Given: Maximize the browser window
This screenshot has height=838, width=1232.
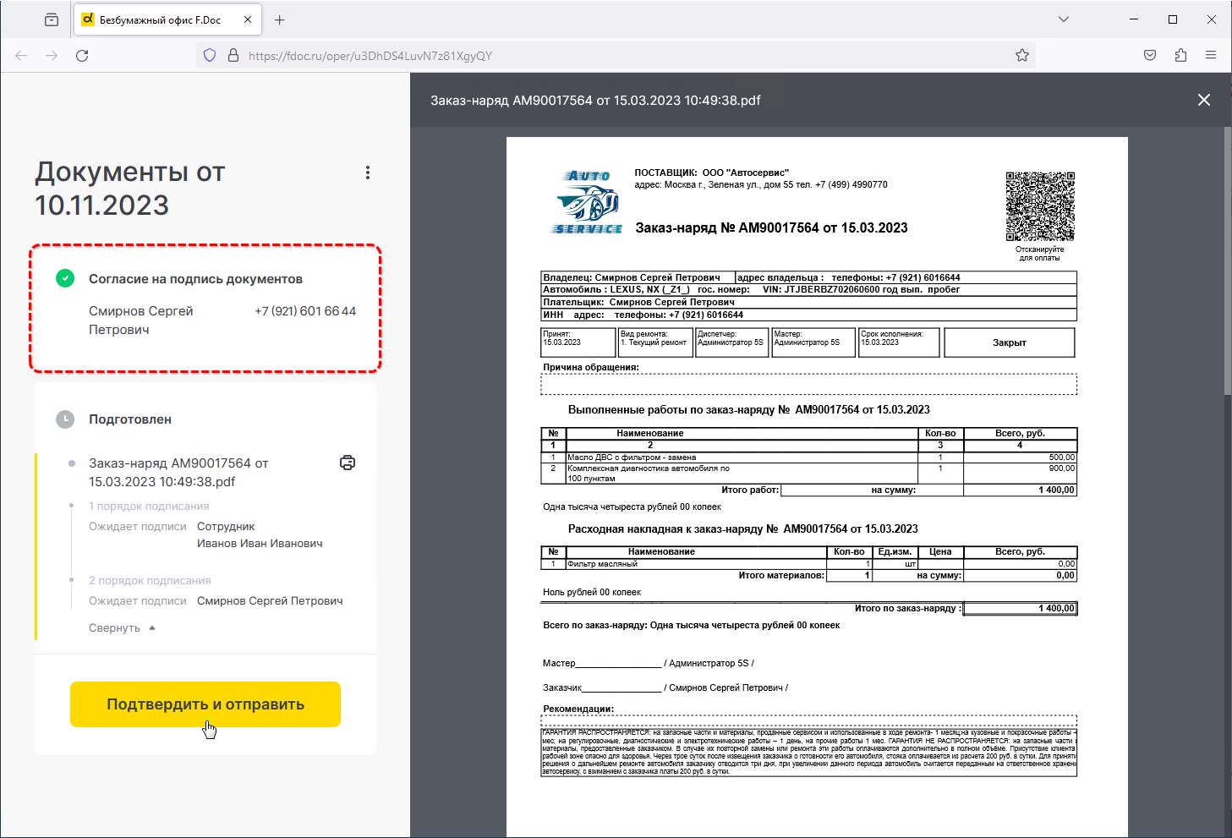Looking at the screenshot, I should [x=1173, y=19].
